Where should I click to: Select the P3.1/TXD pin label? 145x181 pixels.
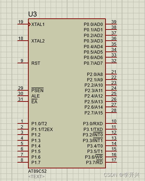[93, 130]
